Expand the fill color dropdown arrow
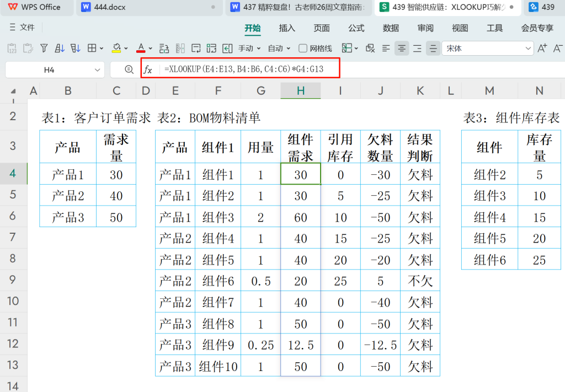Viewport: 565px width, 392px height. (126, 48)
